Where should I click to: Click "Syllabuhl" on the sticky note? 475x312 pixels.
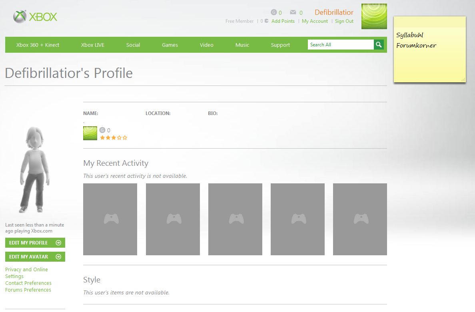click(409, 35)
